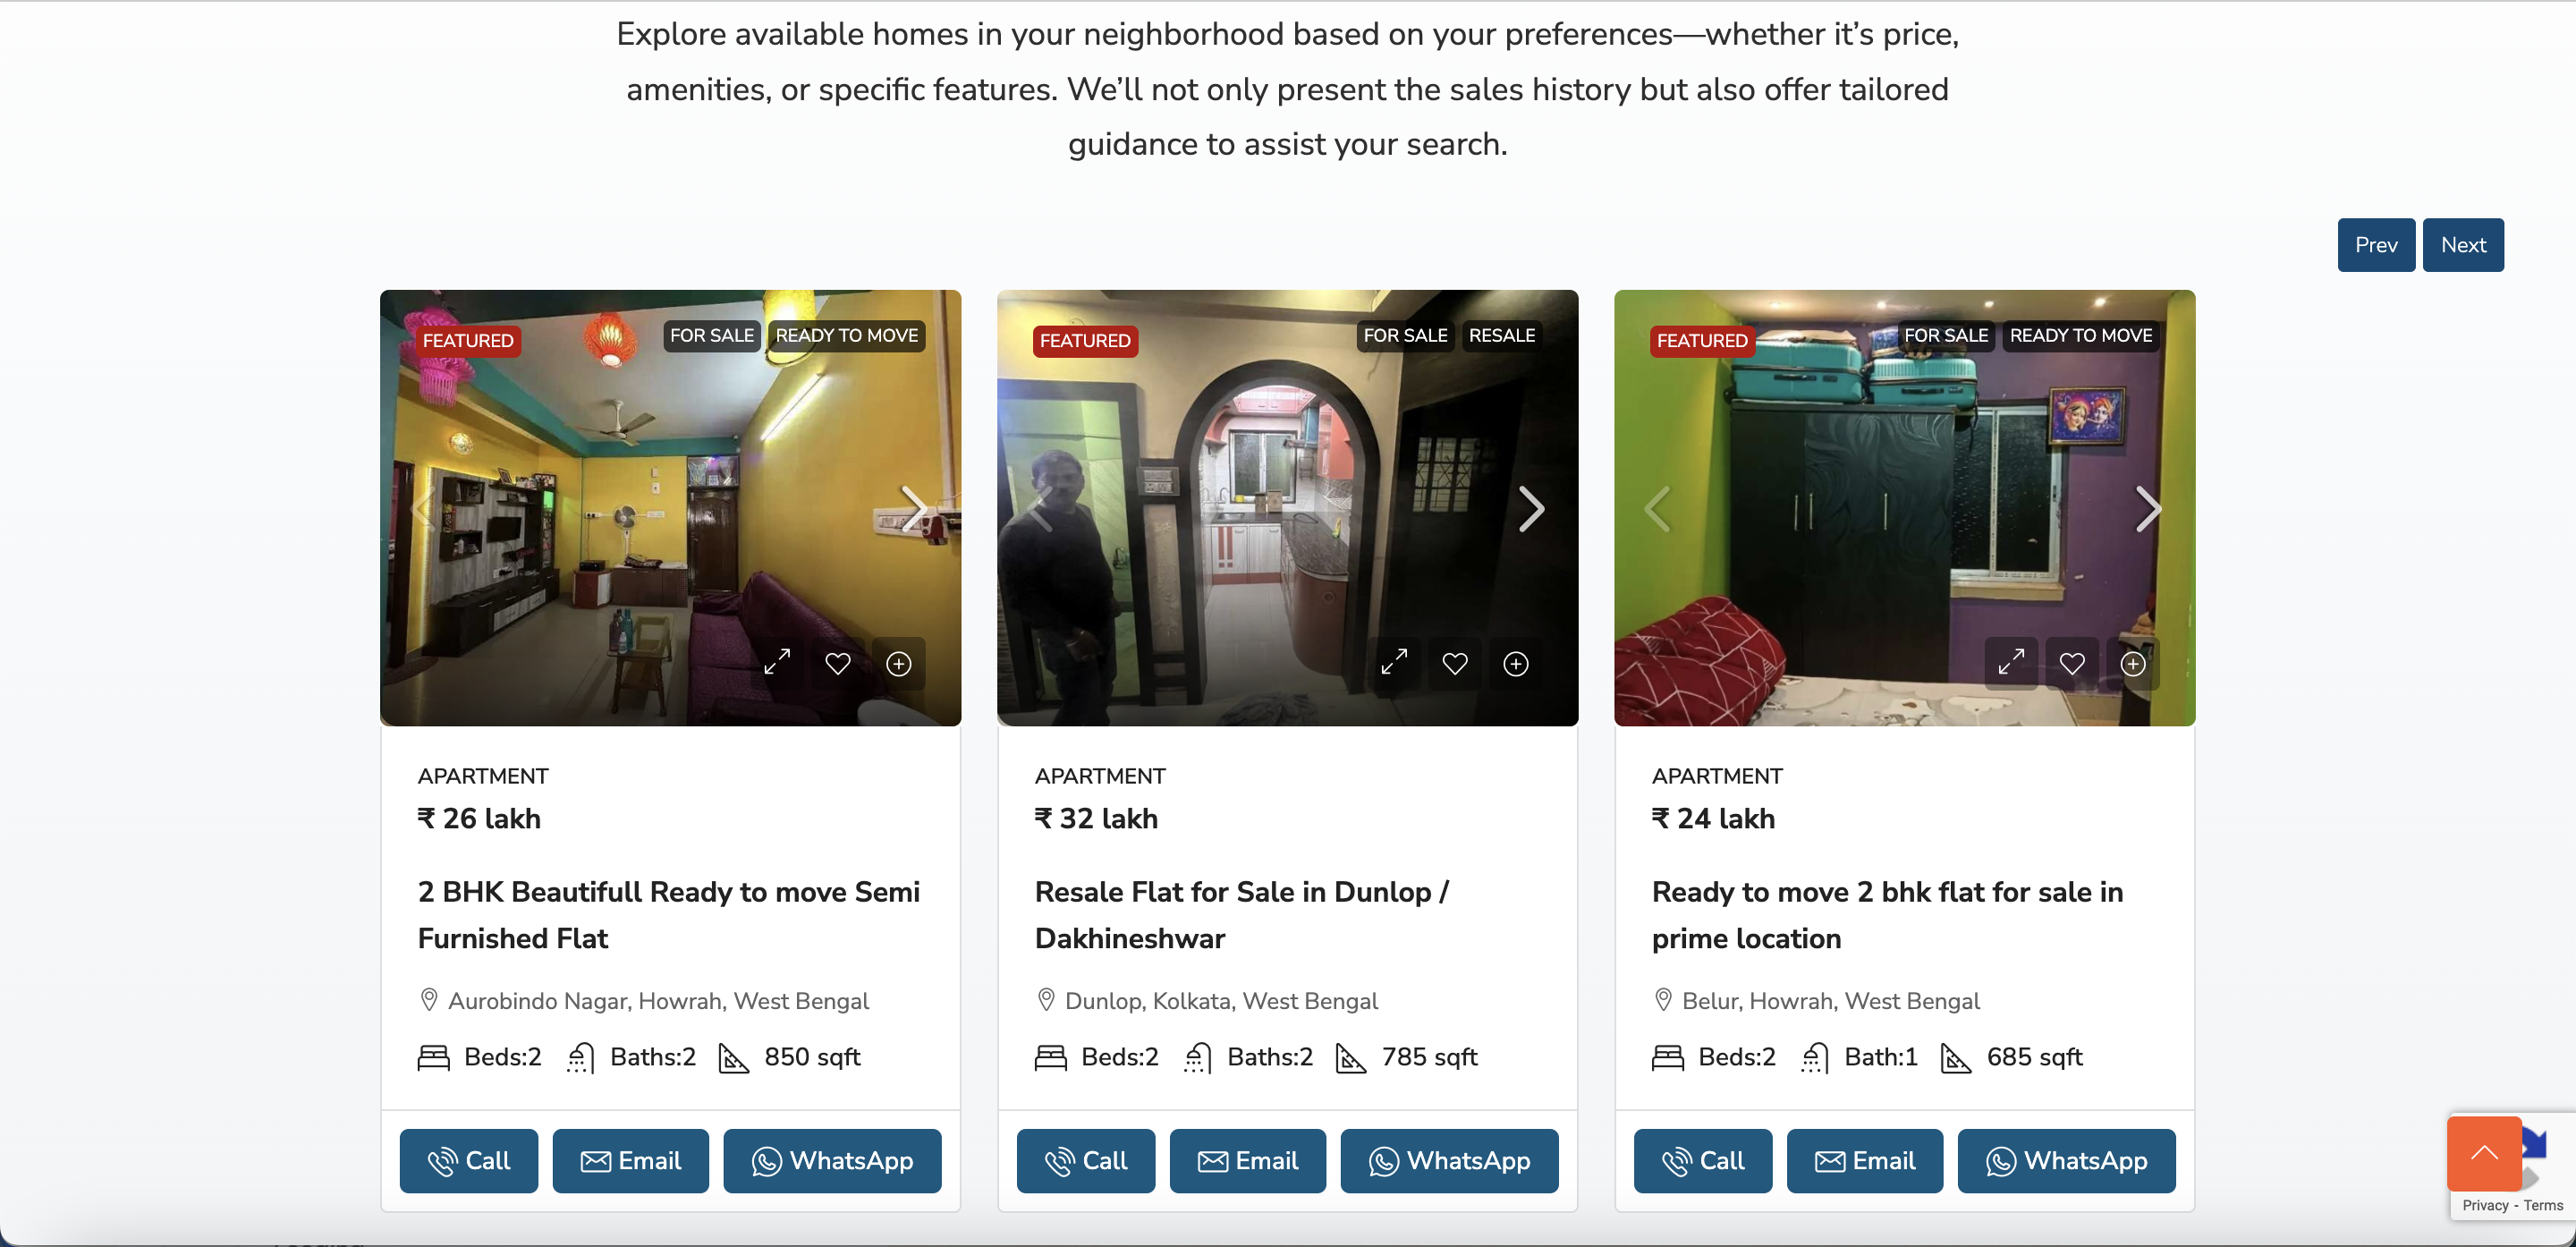Show next photo of Belur flat
Screen dimensions: 2576x1247
(x=2148, y=509)
